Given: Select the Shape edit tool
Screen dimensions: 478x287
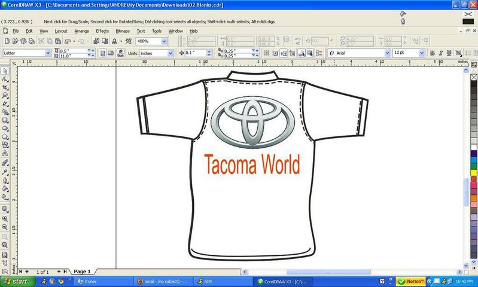Looking at the screenshot, I should 5,79.
